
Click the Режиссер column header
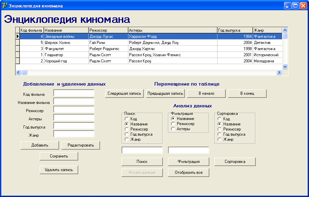[x=108, y=30]
